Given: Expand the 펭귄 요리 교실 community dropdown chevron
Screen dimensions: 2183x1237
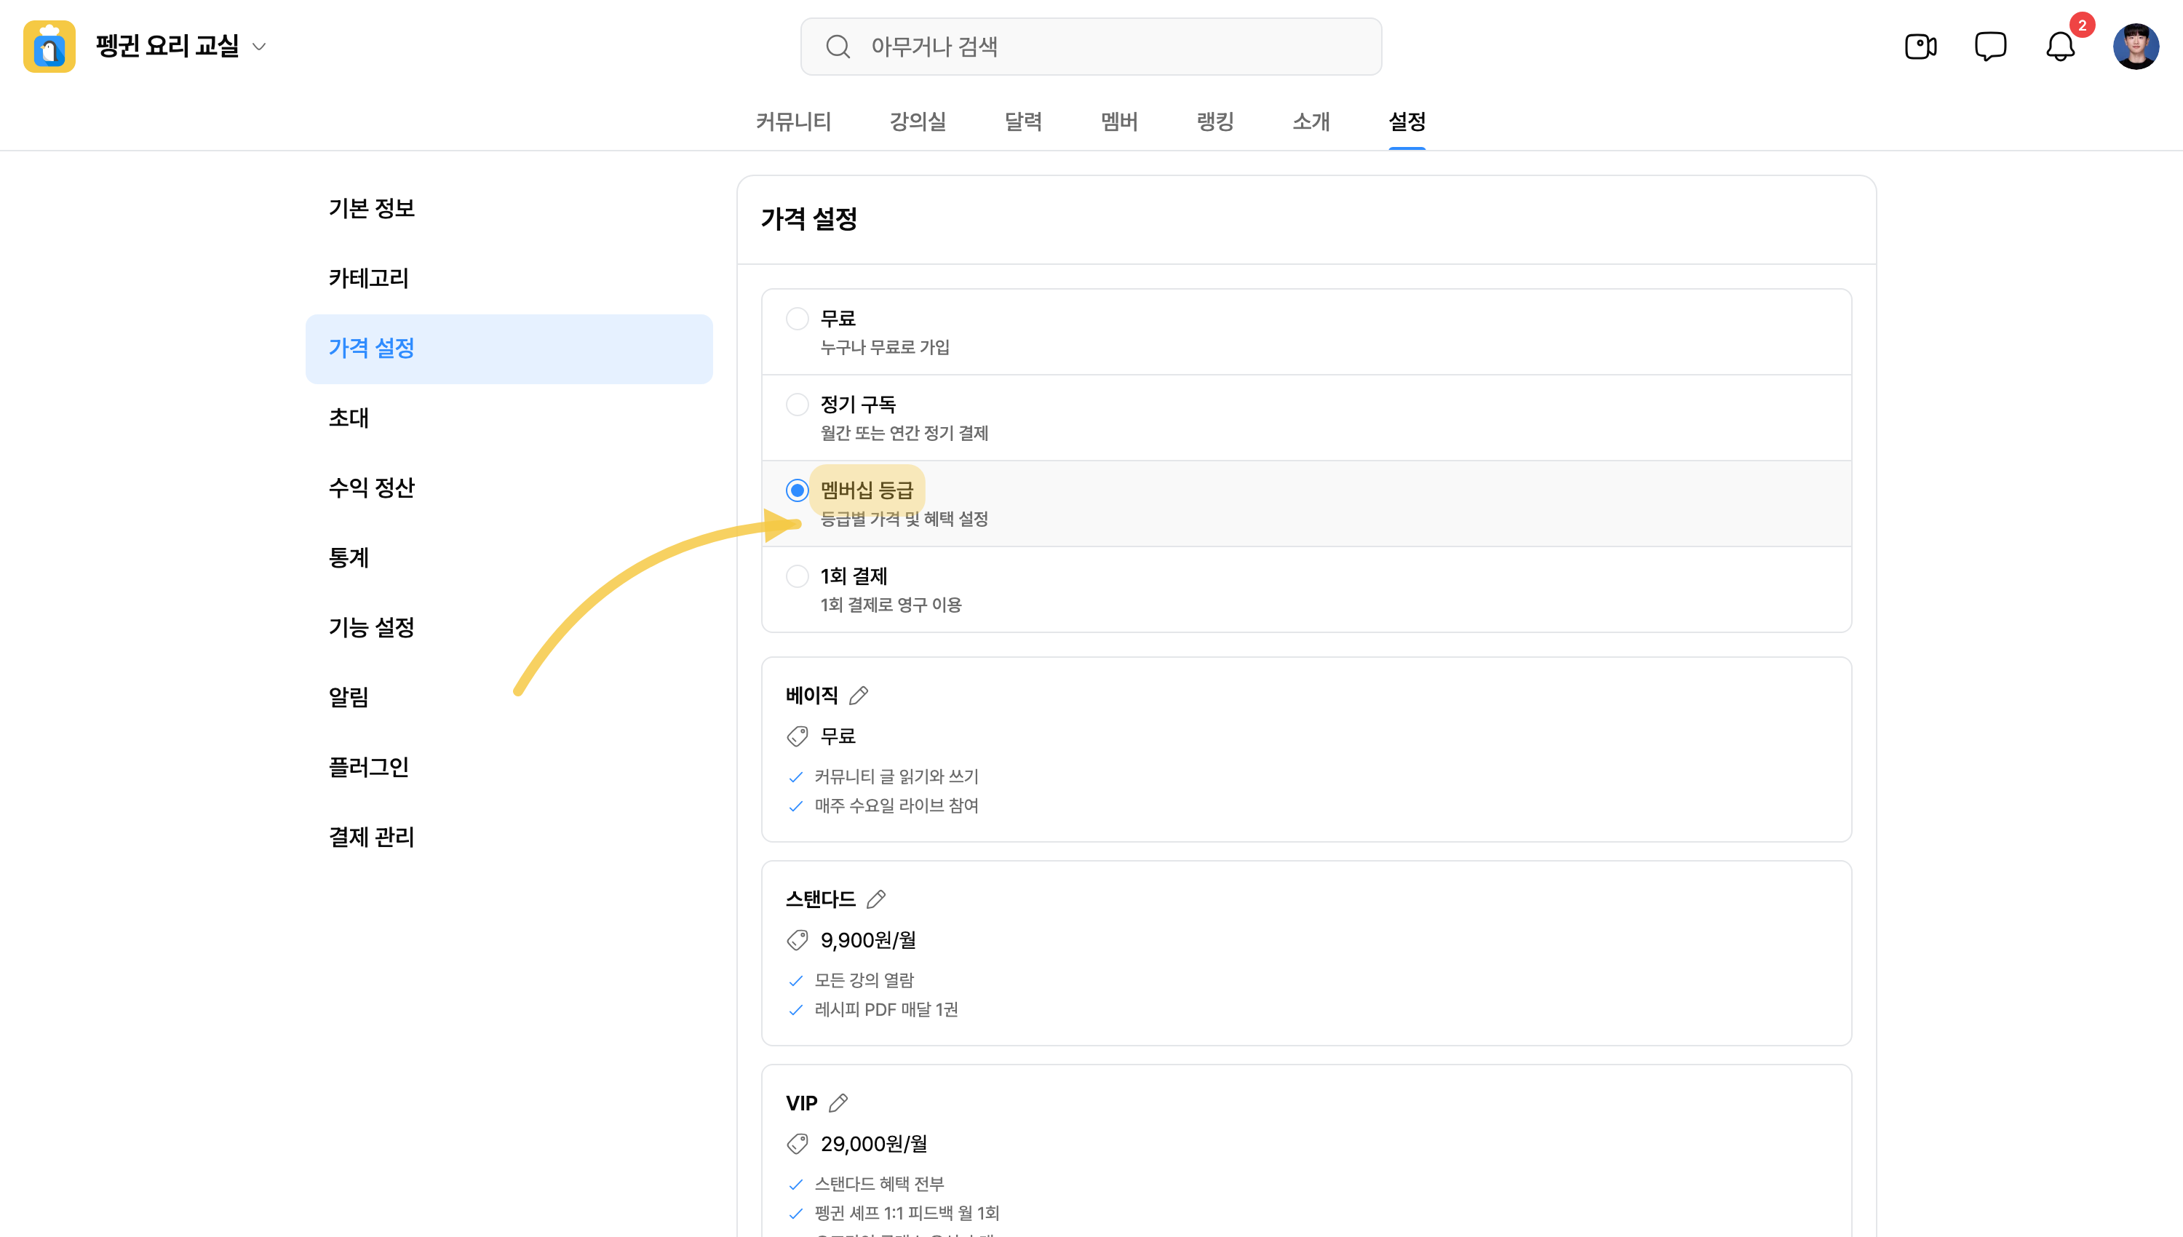Looking at the screenshot, I should [x=260, y=47].
